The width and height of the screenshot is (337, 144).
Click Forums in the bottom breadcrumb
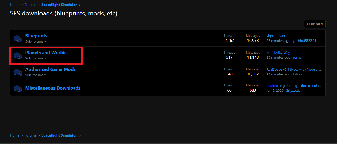pos(30,135)
